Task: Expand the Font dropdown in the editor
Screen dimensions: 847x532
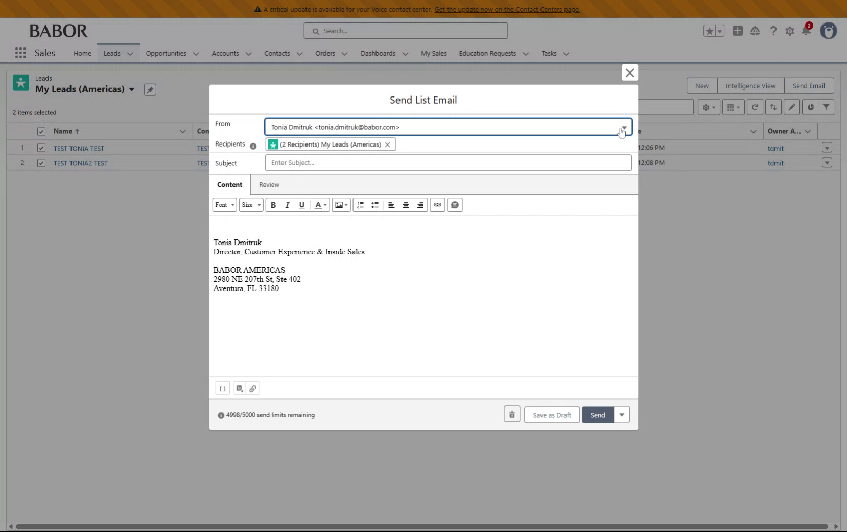Action: point(224,205)
